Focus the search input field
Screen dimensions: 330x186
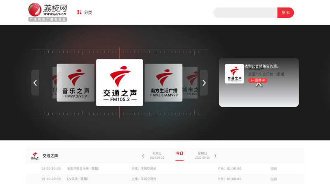coord(245,13)
